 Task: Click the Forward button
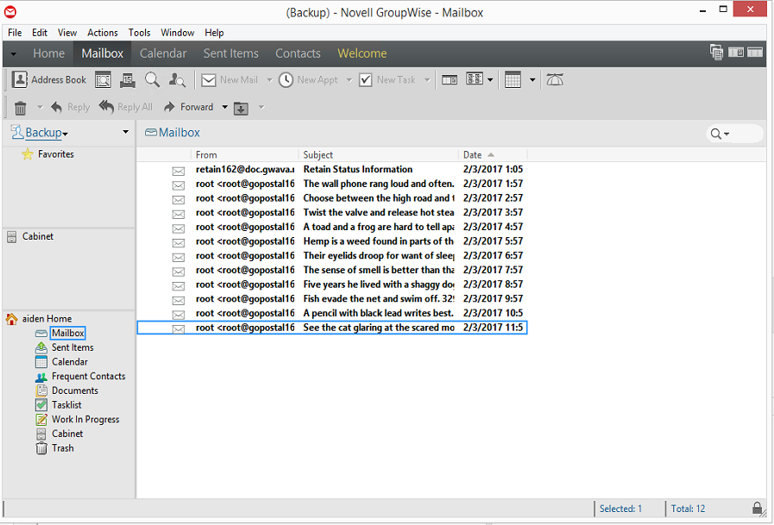click(x=189, y=107)
